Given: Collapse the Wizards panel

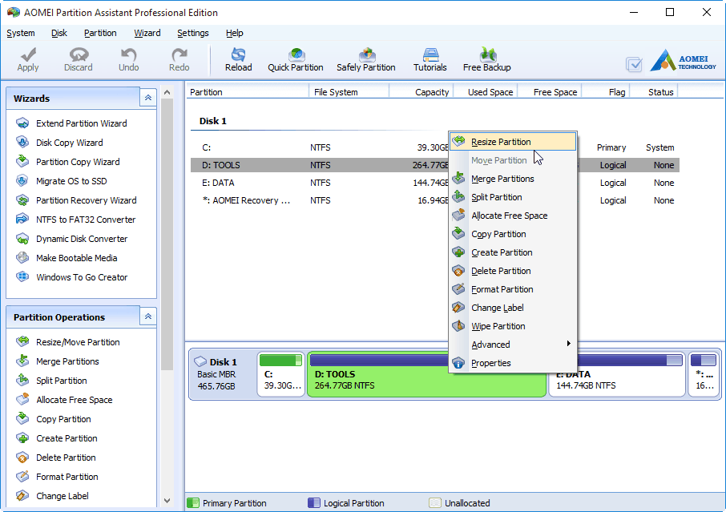Looking at the screenshot, I should pos(148,98).
